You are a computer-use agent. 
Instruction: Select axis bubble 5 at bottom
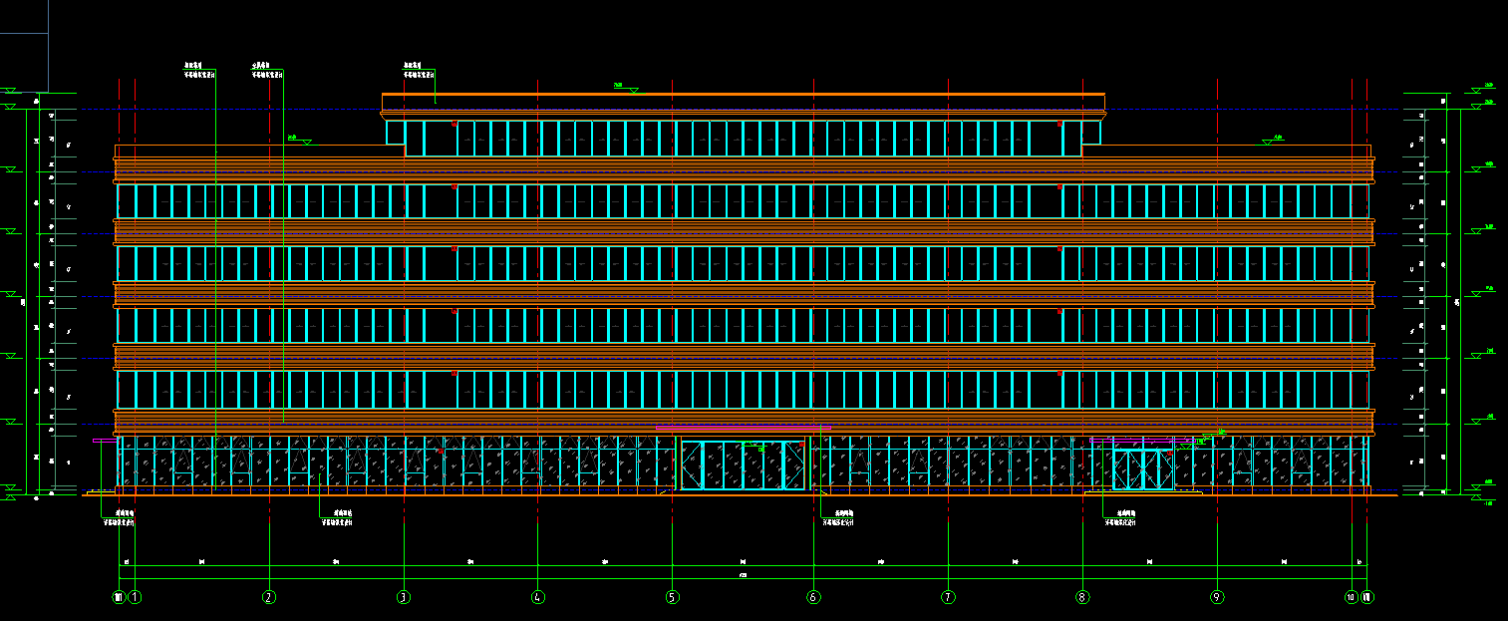tap(672, 598)
